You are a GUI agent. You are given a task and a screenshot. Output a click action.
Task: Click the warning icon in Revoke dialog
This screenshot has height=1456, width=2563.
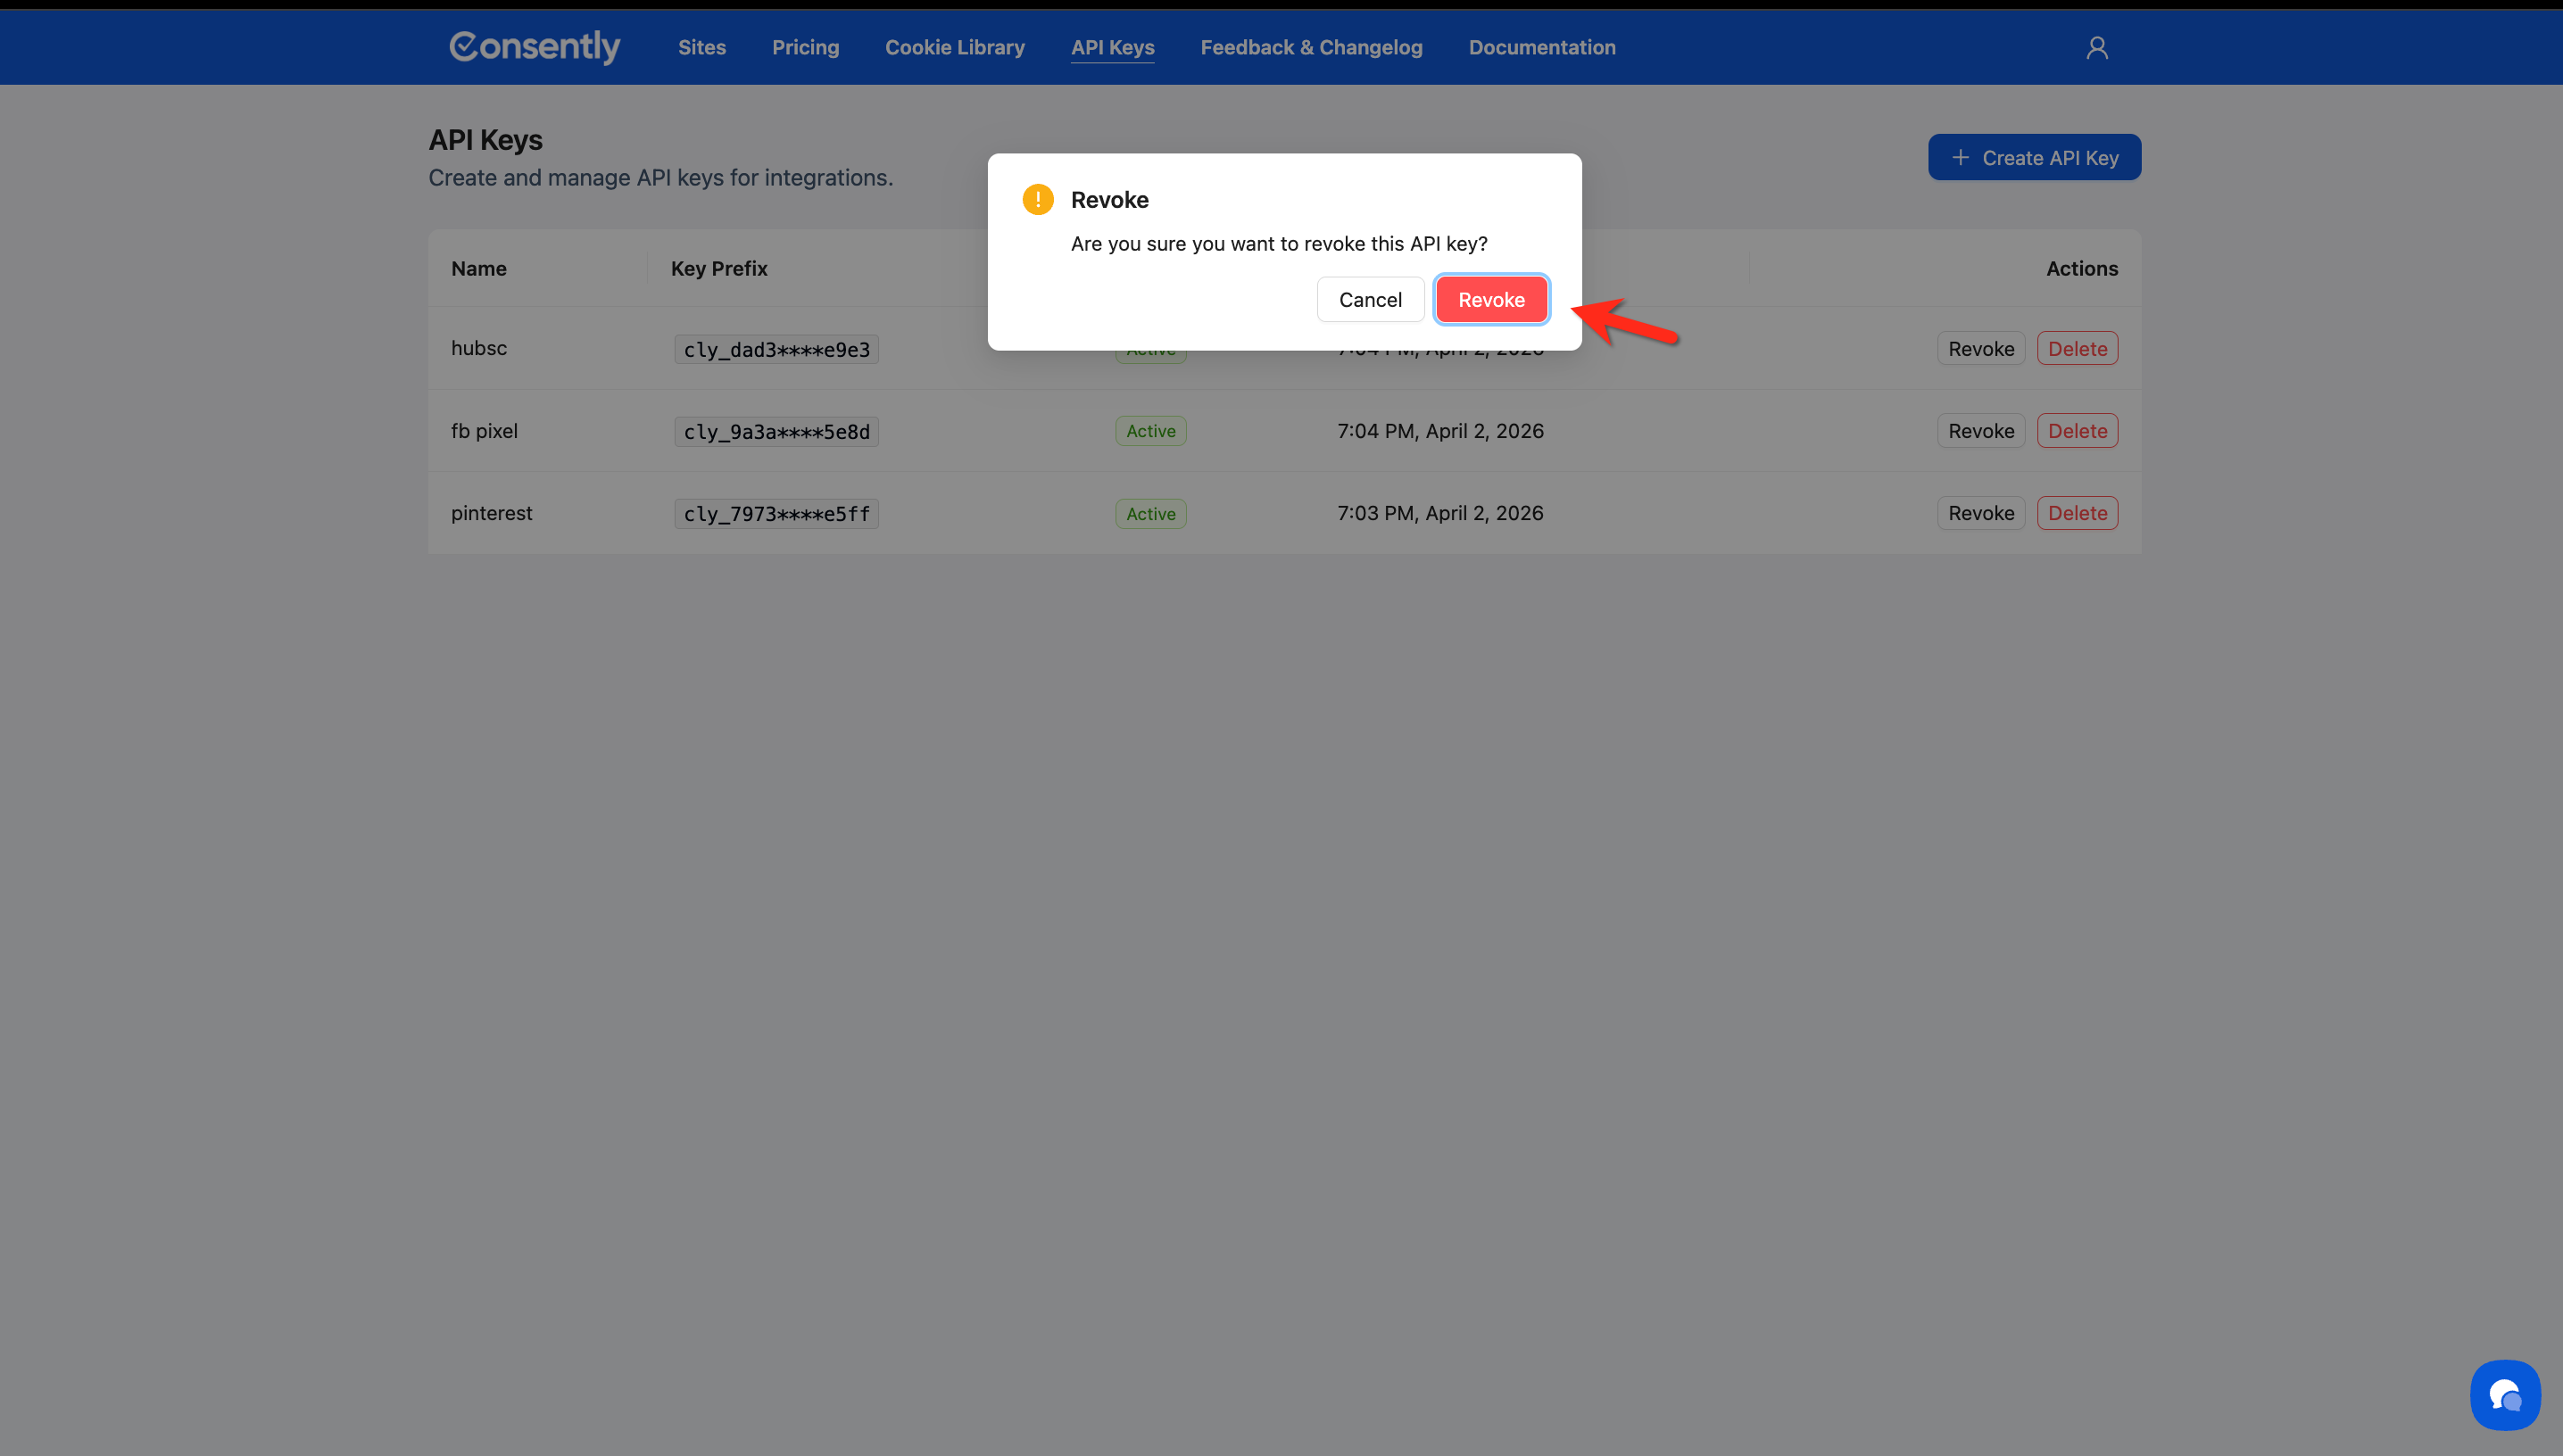[x=1038, y=200]
